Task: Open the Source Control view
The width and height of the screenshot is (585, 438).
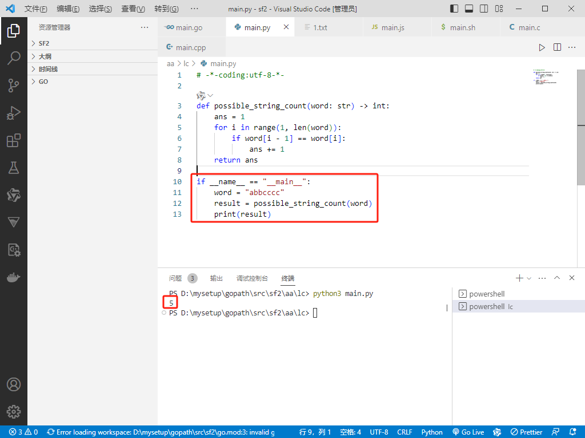Action: pos(14,86)
